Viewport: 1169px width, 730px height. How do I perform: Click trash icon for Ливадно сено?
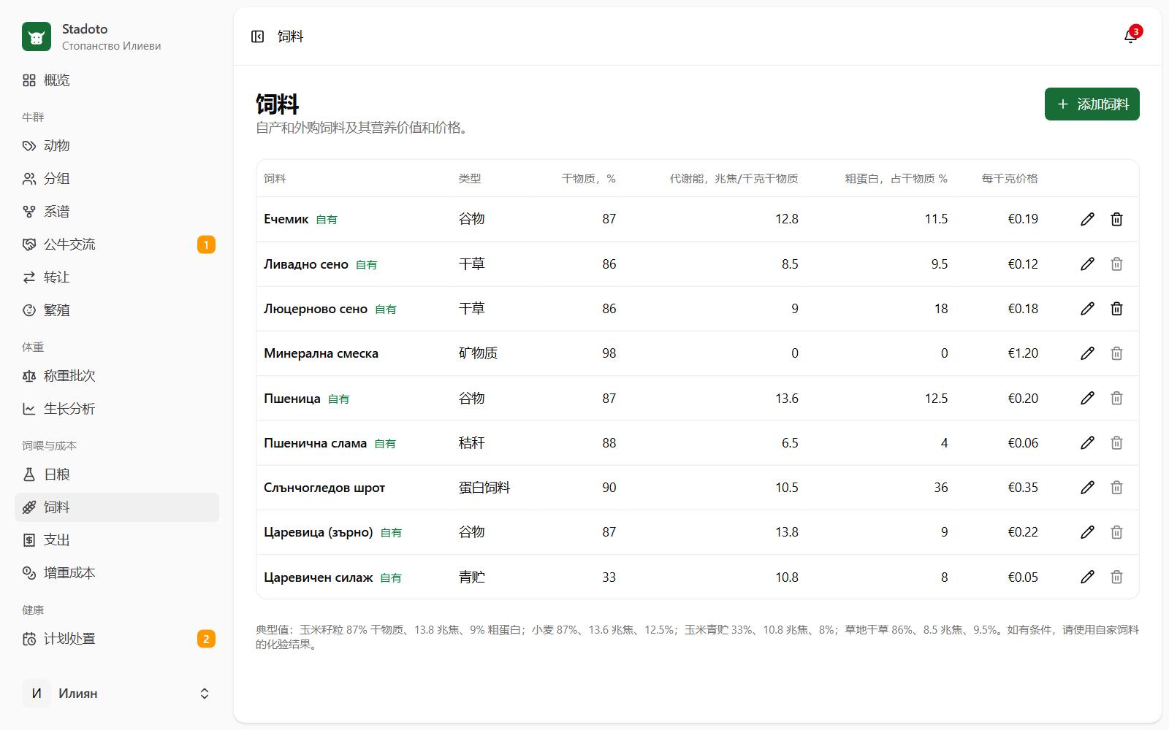pyautogui.click(x=1116, y=264)
